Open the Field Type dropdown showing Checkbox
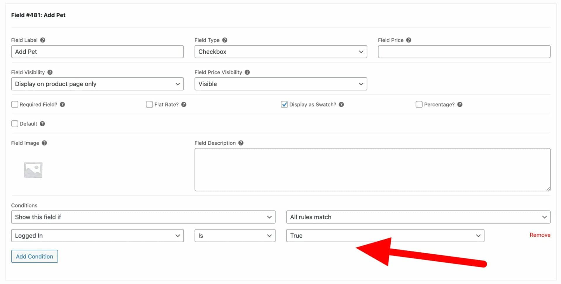This screenshot has height=284, width=561. pos(281,52)
